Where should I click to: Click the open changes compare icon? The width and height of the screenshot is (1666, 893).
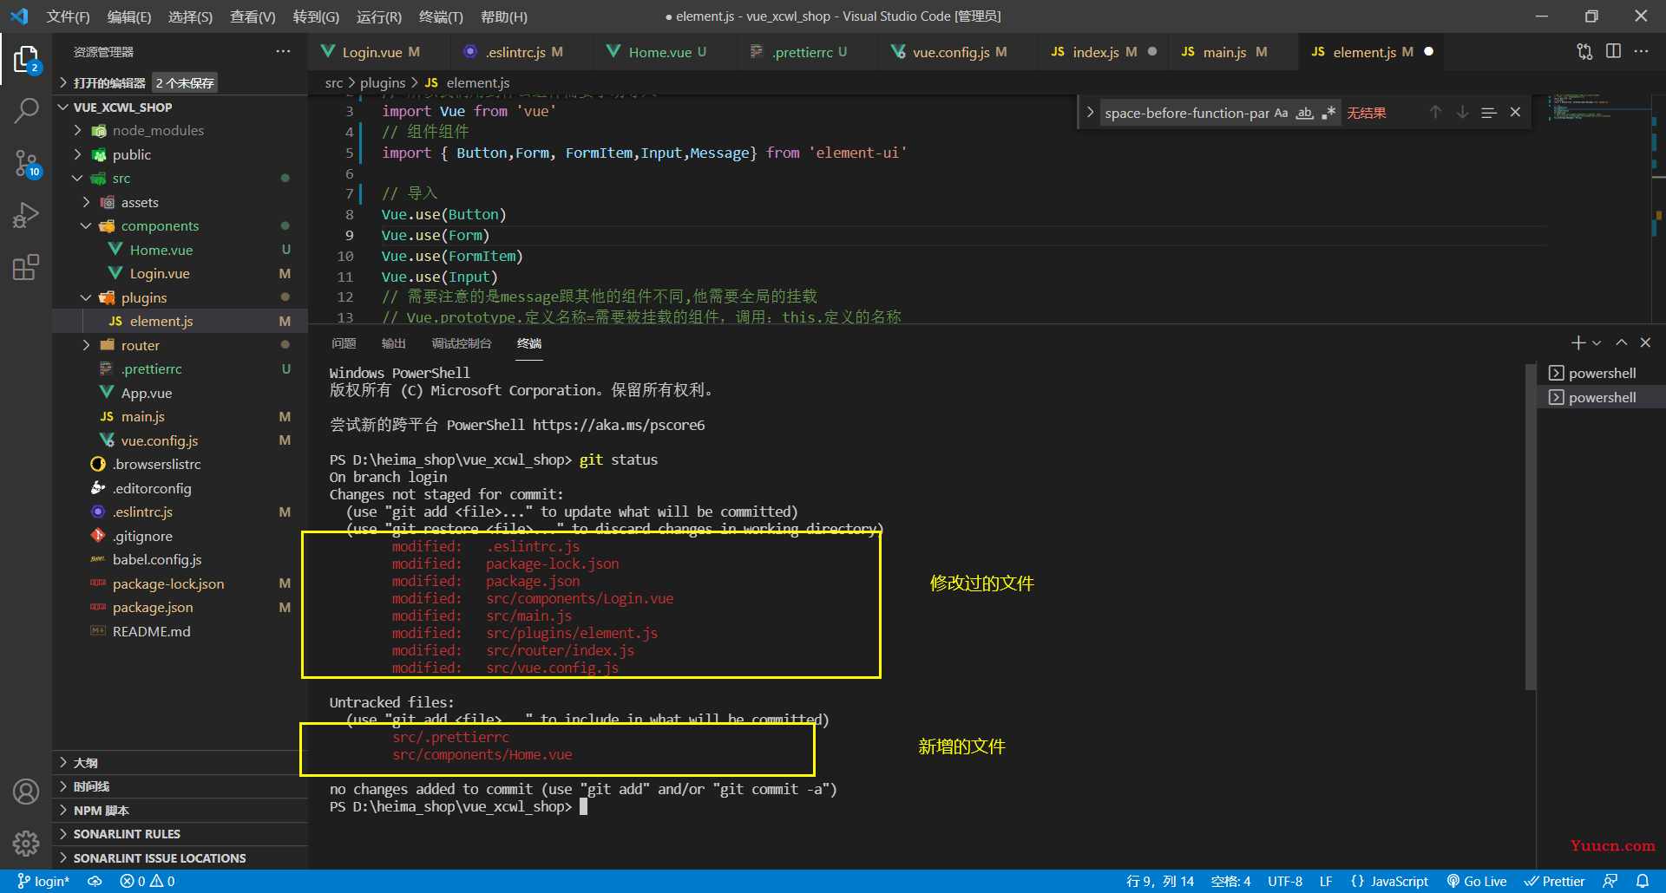[1584, 52]
